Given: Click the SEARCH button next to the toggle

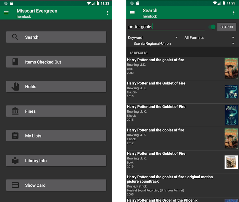Looking at the screenshot, I should [227, 27].
